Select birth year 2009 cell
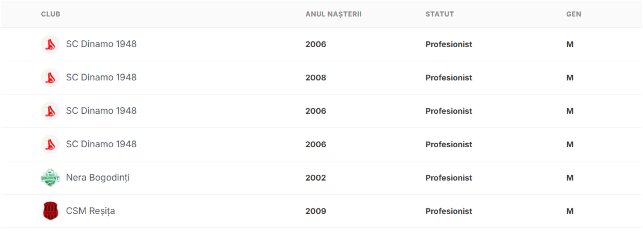643x231 pixels. pos(316,211)
